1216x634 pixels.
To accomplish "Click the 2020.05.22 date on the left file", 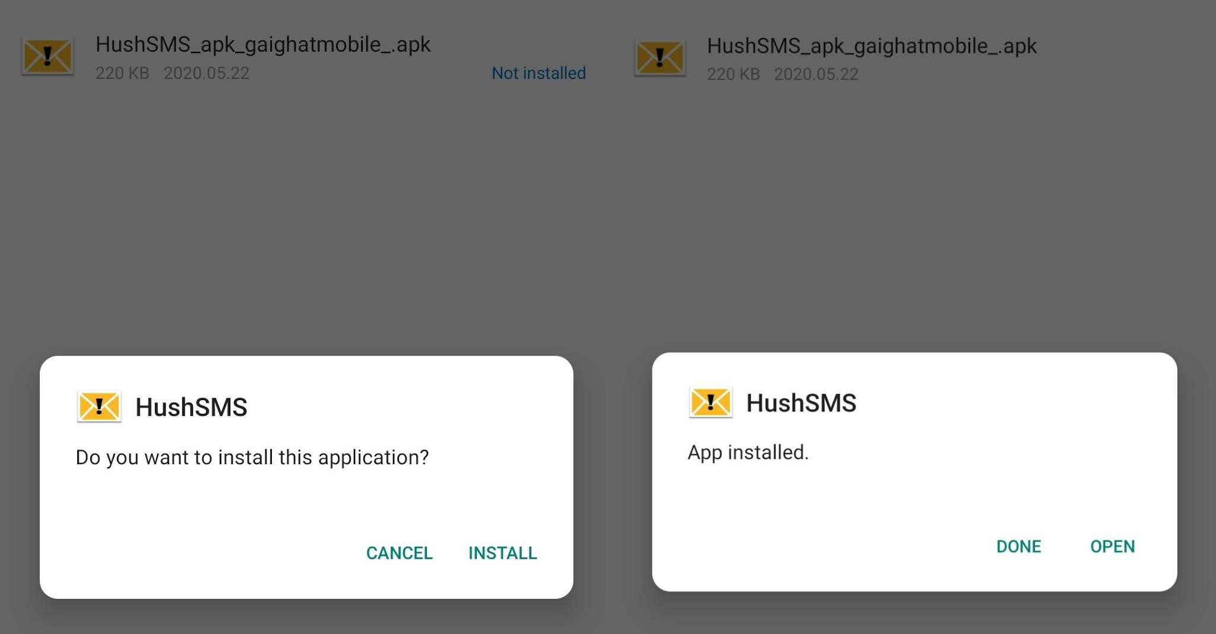I will (x=207, y=74).
